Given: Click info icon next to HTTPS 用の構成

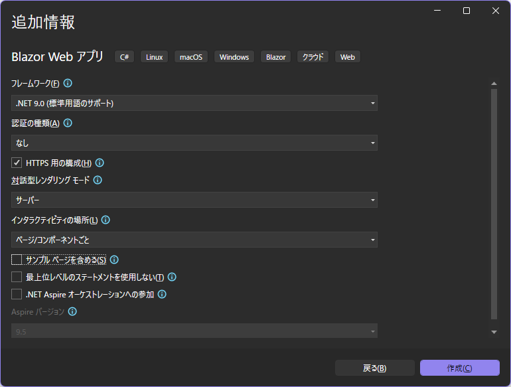Looking at the screenshot, I should click(100, 163).
